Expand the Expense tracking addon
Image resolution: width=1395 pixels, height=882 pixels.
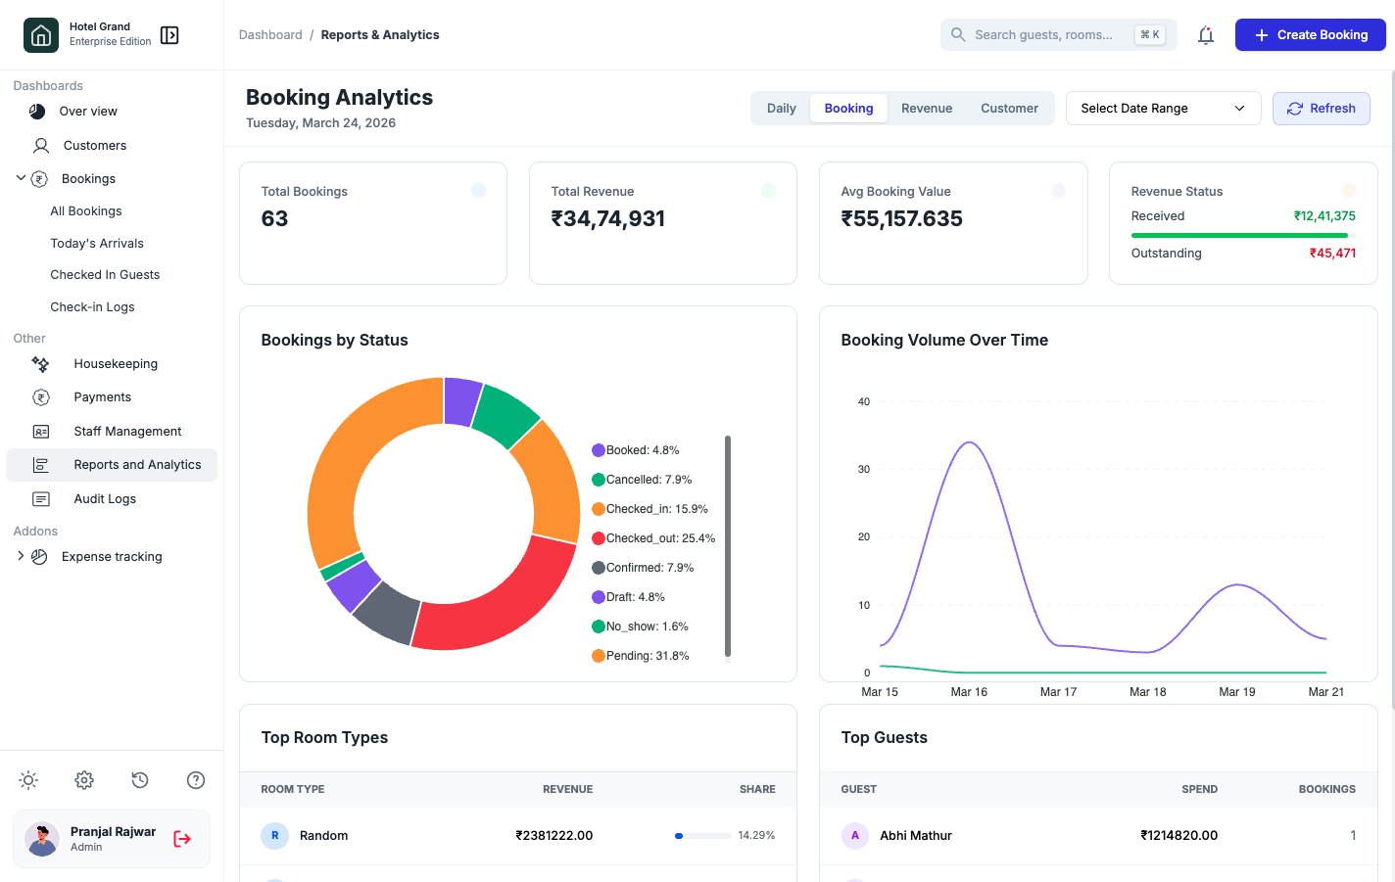click(20, 556)
